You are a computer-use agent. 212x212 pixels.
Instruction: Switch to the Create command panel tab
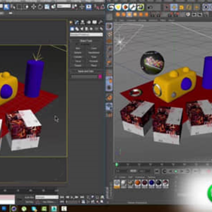(72, 22)
